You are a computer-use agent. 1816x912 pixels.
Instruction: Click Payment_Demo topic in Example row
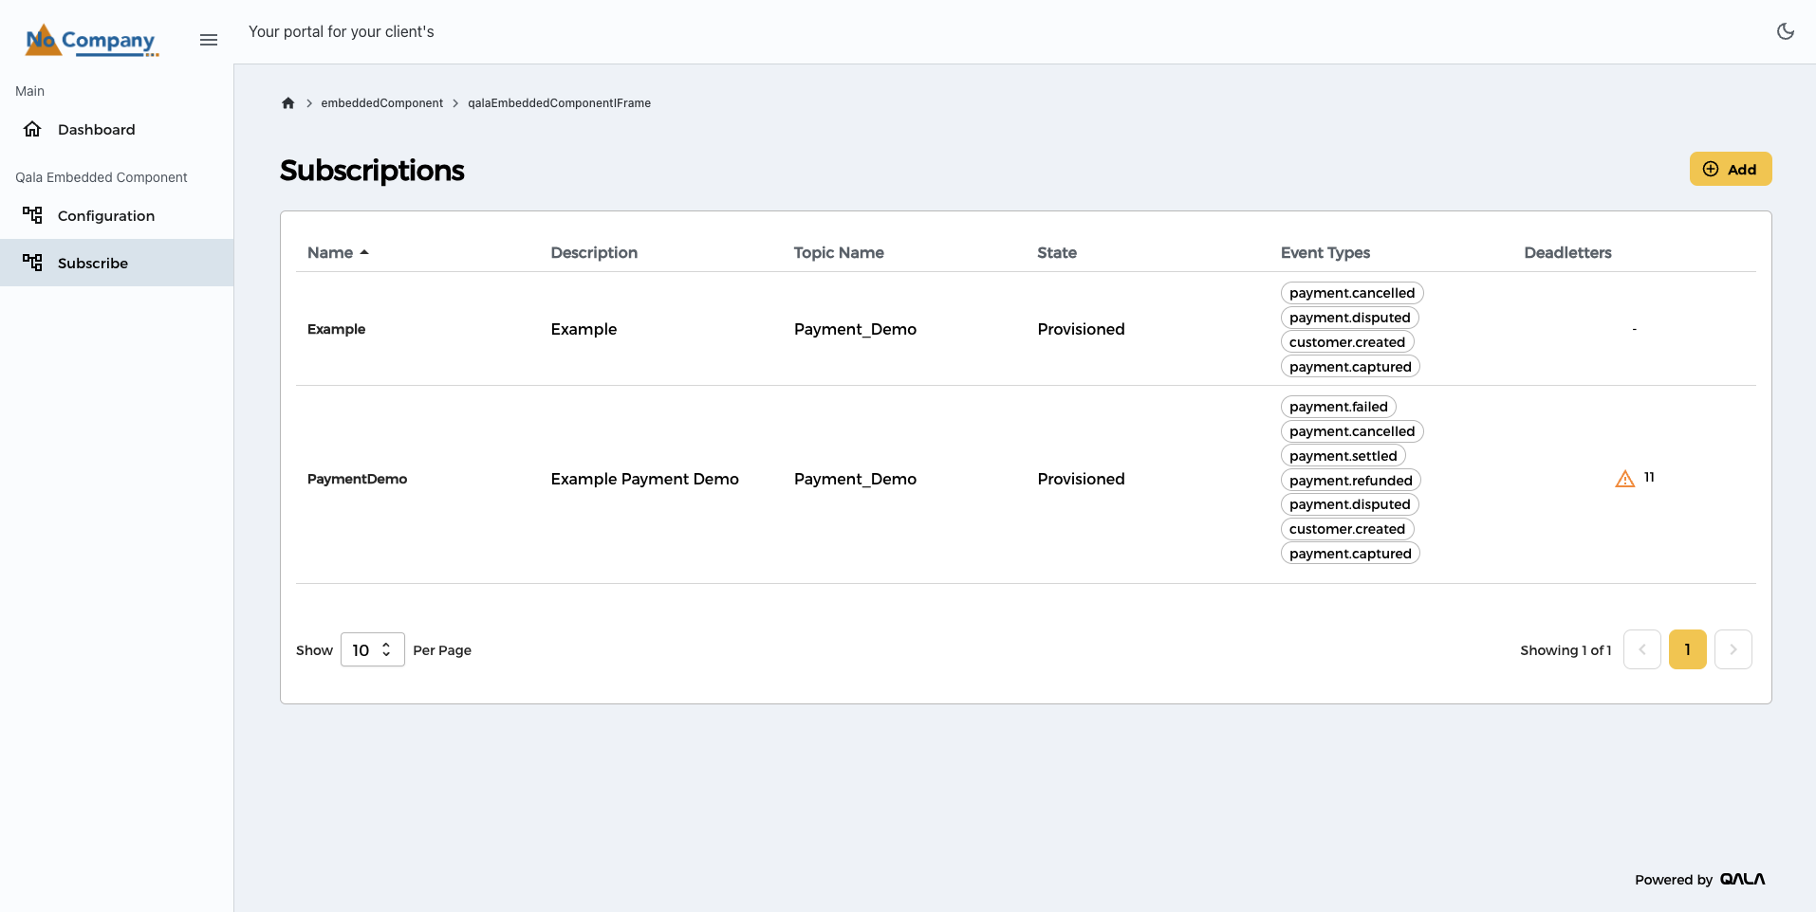click(855, 329)
